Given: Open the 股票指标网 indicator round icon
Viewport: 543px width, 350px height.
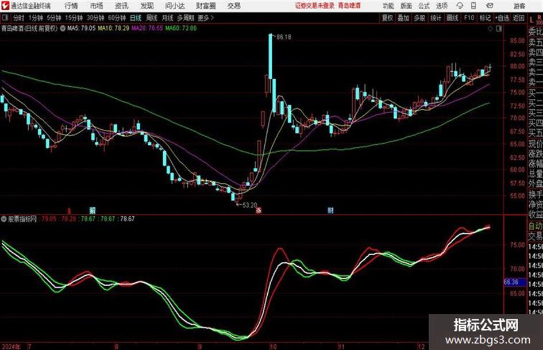Looking at the screenshot, I should coord(4,219).
